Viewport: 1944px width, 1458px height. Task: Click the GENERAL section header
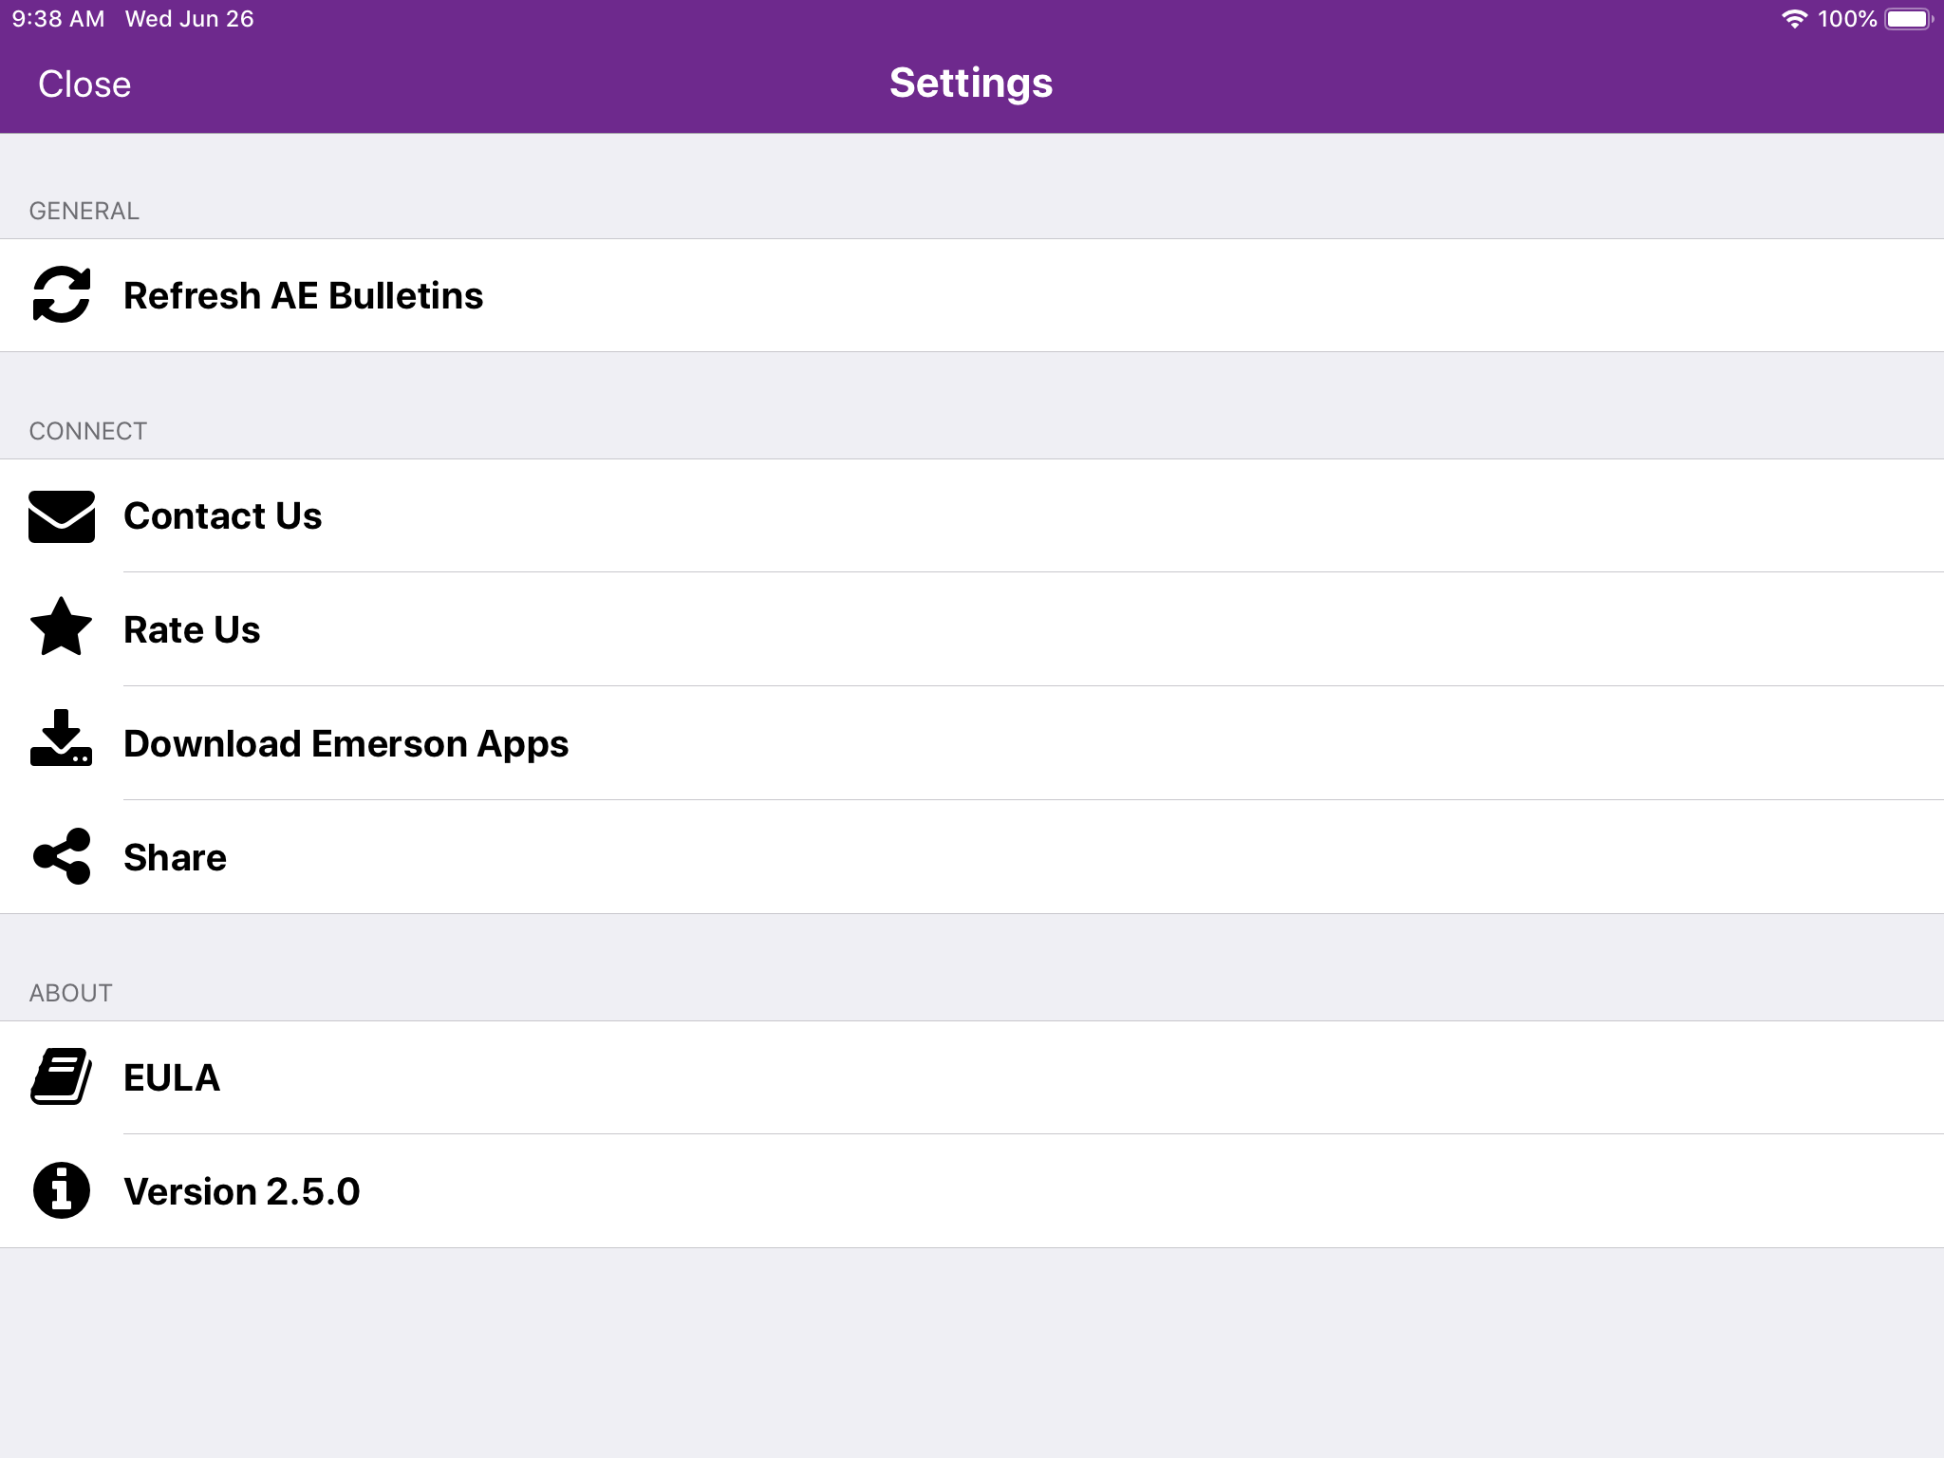84,211
